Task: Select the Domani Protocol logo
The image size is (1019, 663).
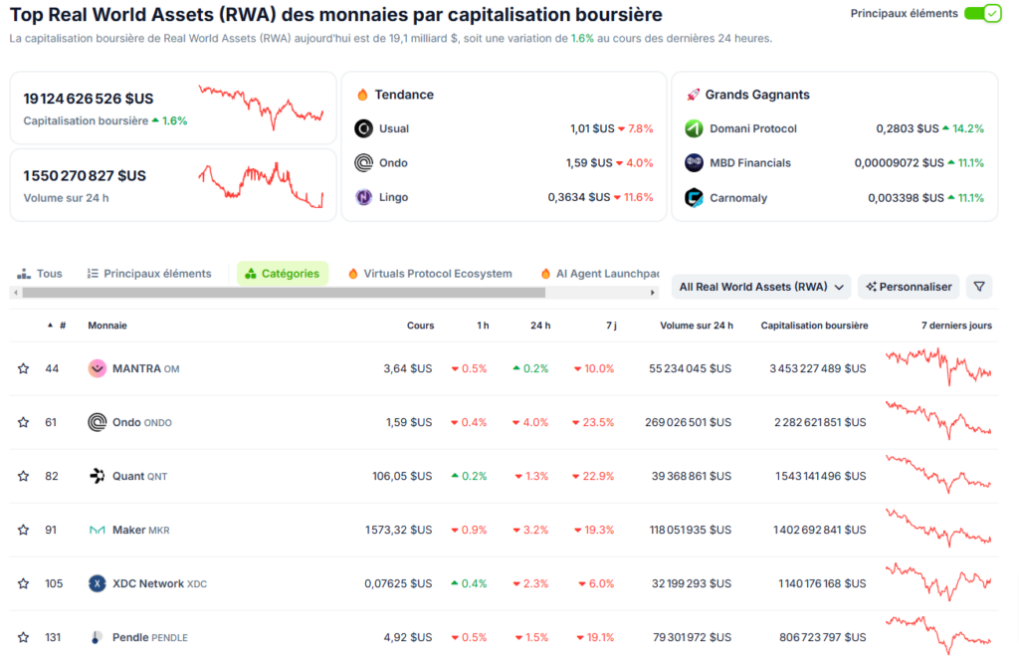Action: [x=693, y=128]
